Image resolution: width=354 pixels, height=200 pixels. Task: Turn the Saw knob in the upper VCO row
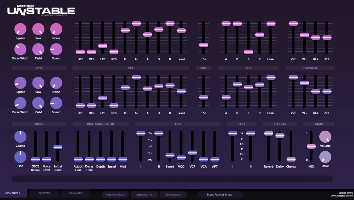(38, 29)
